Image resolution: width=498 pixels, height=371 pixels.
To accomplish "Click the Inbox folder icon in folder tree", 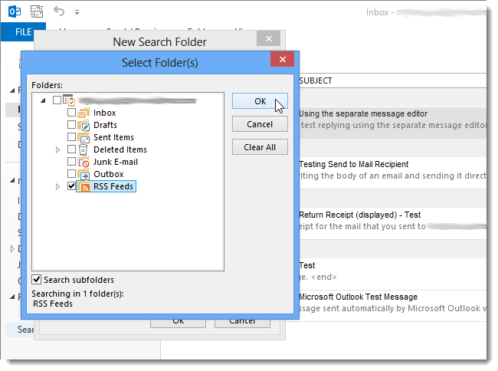I will pyautogui.click(x=84, y=113).
